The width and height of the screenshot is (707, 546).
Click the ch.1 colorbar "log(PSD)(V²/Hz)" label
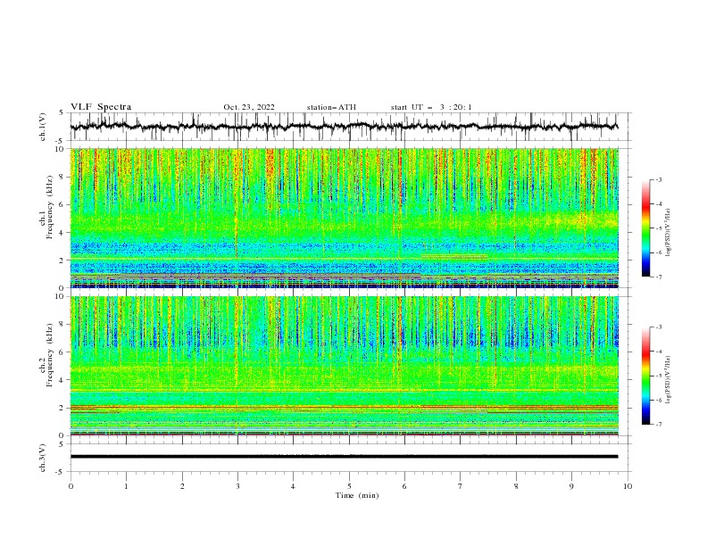tap(668, 233)
